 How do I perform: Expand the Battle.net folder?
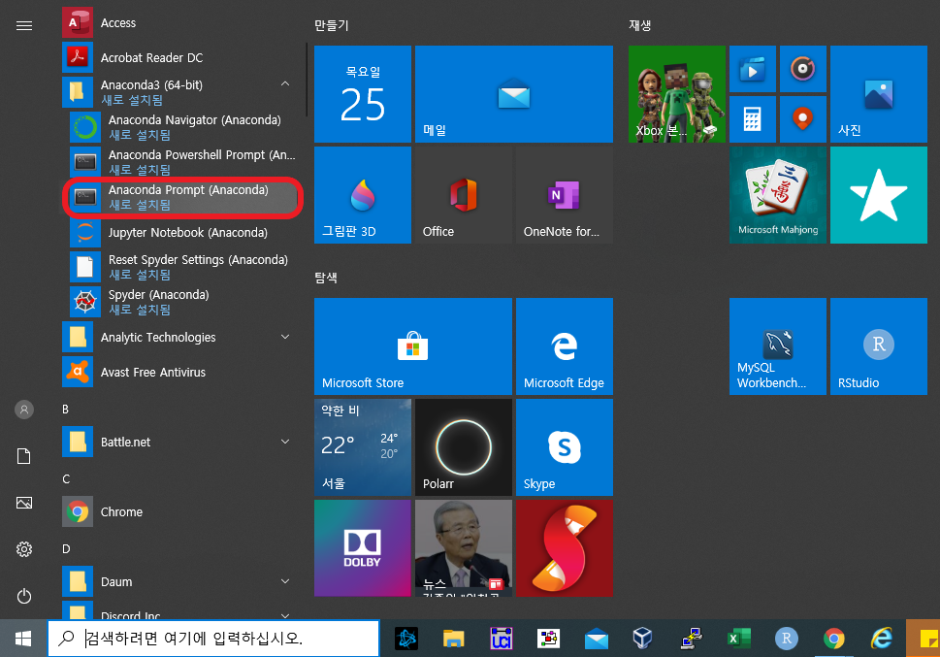point(179,442)
